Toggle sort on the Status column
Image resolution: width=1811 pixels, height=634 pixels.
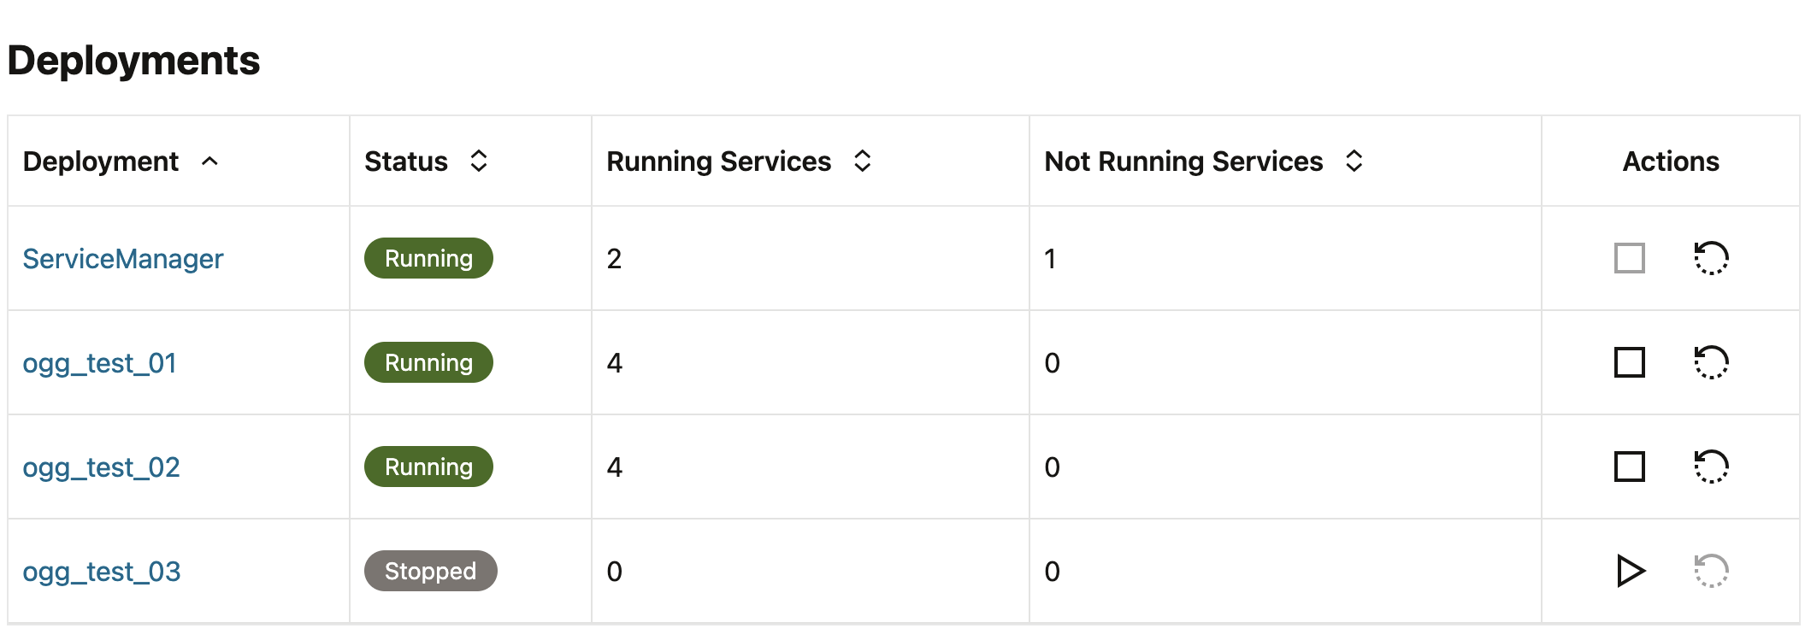[479, 161]
